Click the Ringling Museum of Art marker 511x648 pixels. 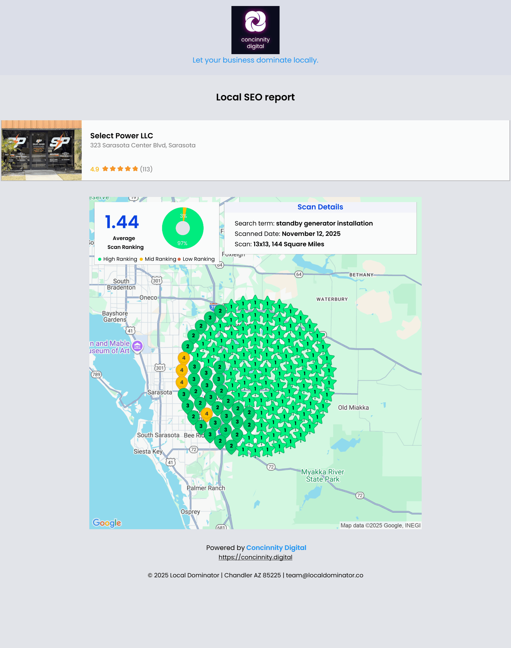(x=137, y=347)
